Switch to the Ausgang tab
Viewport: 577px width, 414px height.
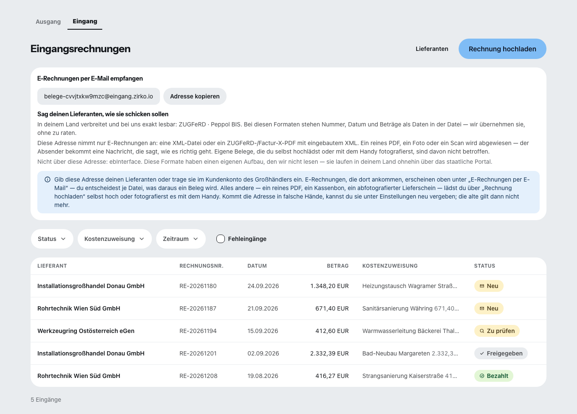48,22
